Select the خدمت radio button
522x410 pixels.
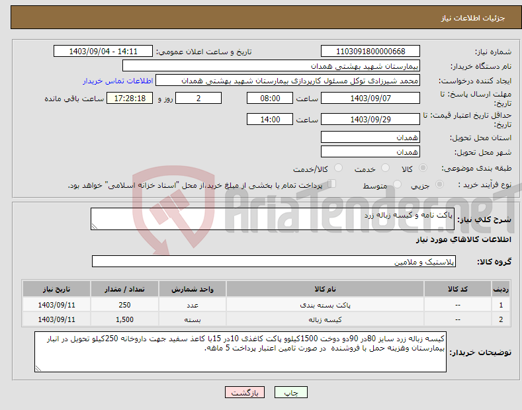coord(385,168)
